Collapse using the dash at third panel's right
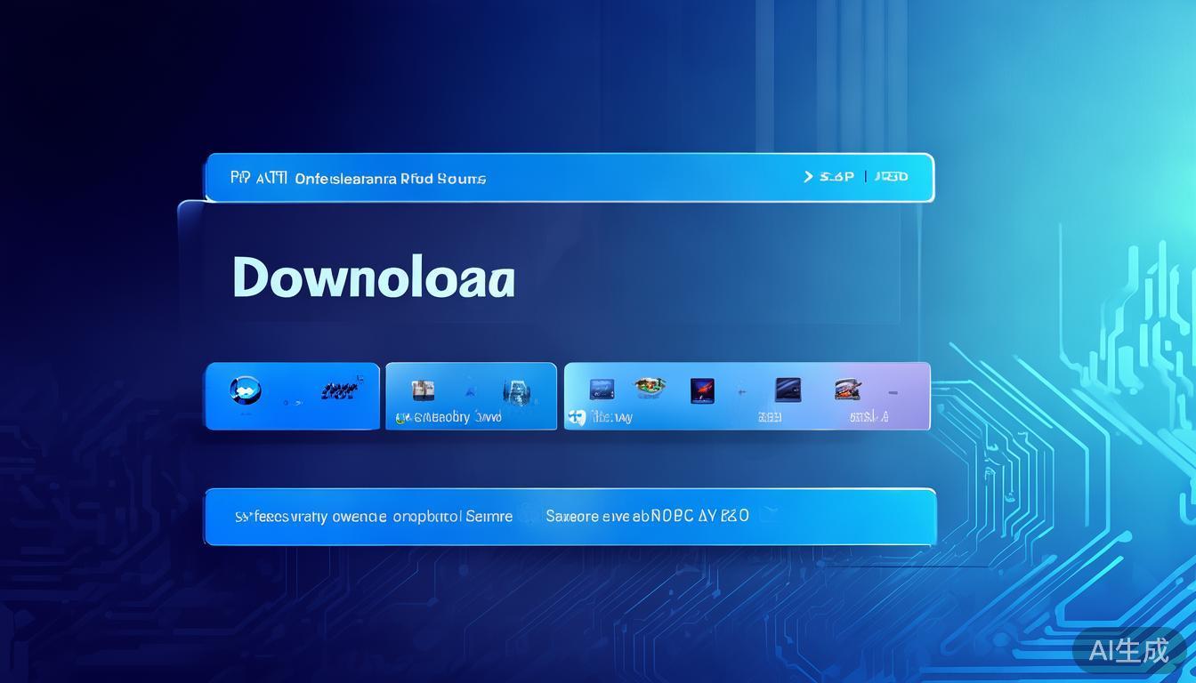The height and width of the screenshot is (683, 1196). (x=893, y=391)
